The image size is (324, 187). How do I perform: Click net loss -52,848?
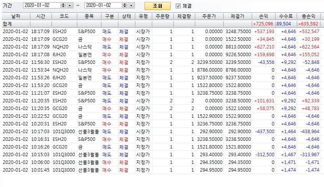[x=311, y=62]
